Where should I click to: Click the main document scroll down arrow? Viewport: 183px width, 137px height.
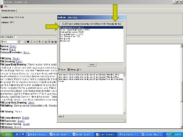point(181,127)
